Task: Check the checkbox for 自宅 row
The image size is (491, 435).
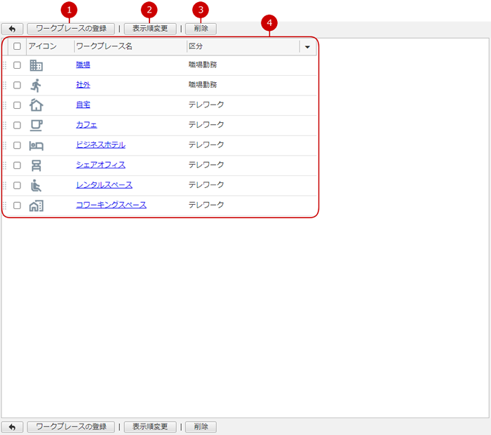Action: pos(18,105)
